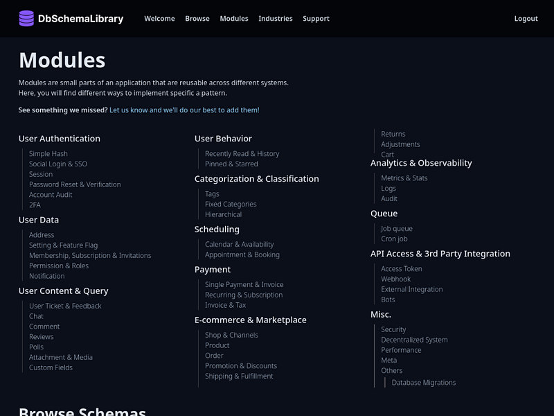Open the Industries page
This screenshot has height=416, width=554.
click(x=276, y=19)
